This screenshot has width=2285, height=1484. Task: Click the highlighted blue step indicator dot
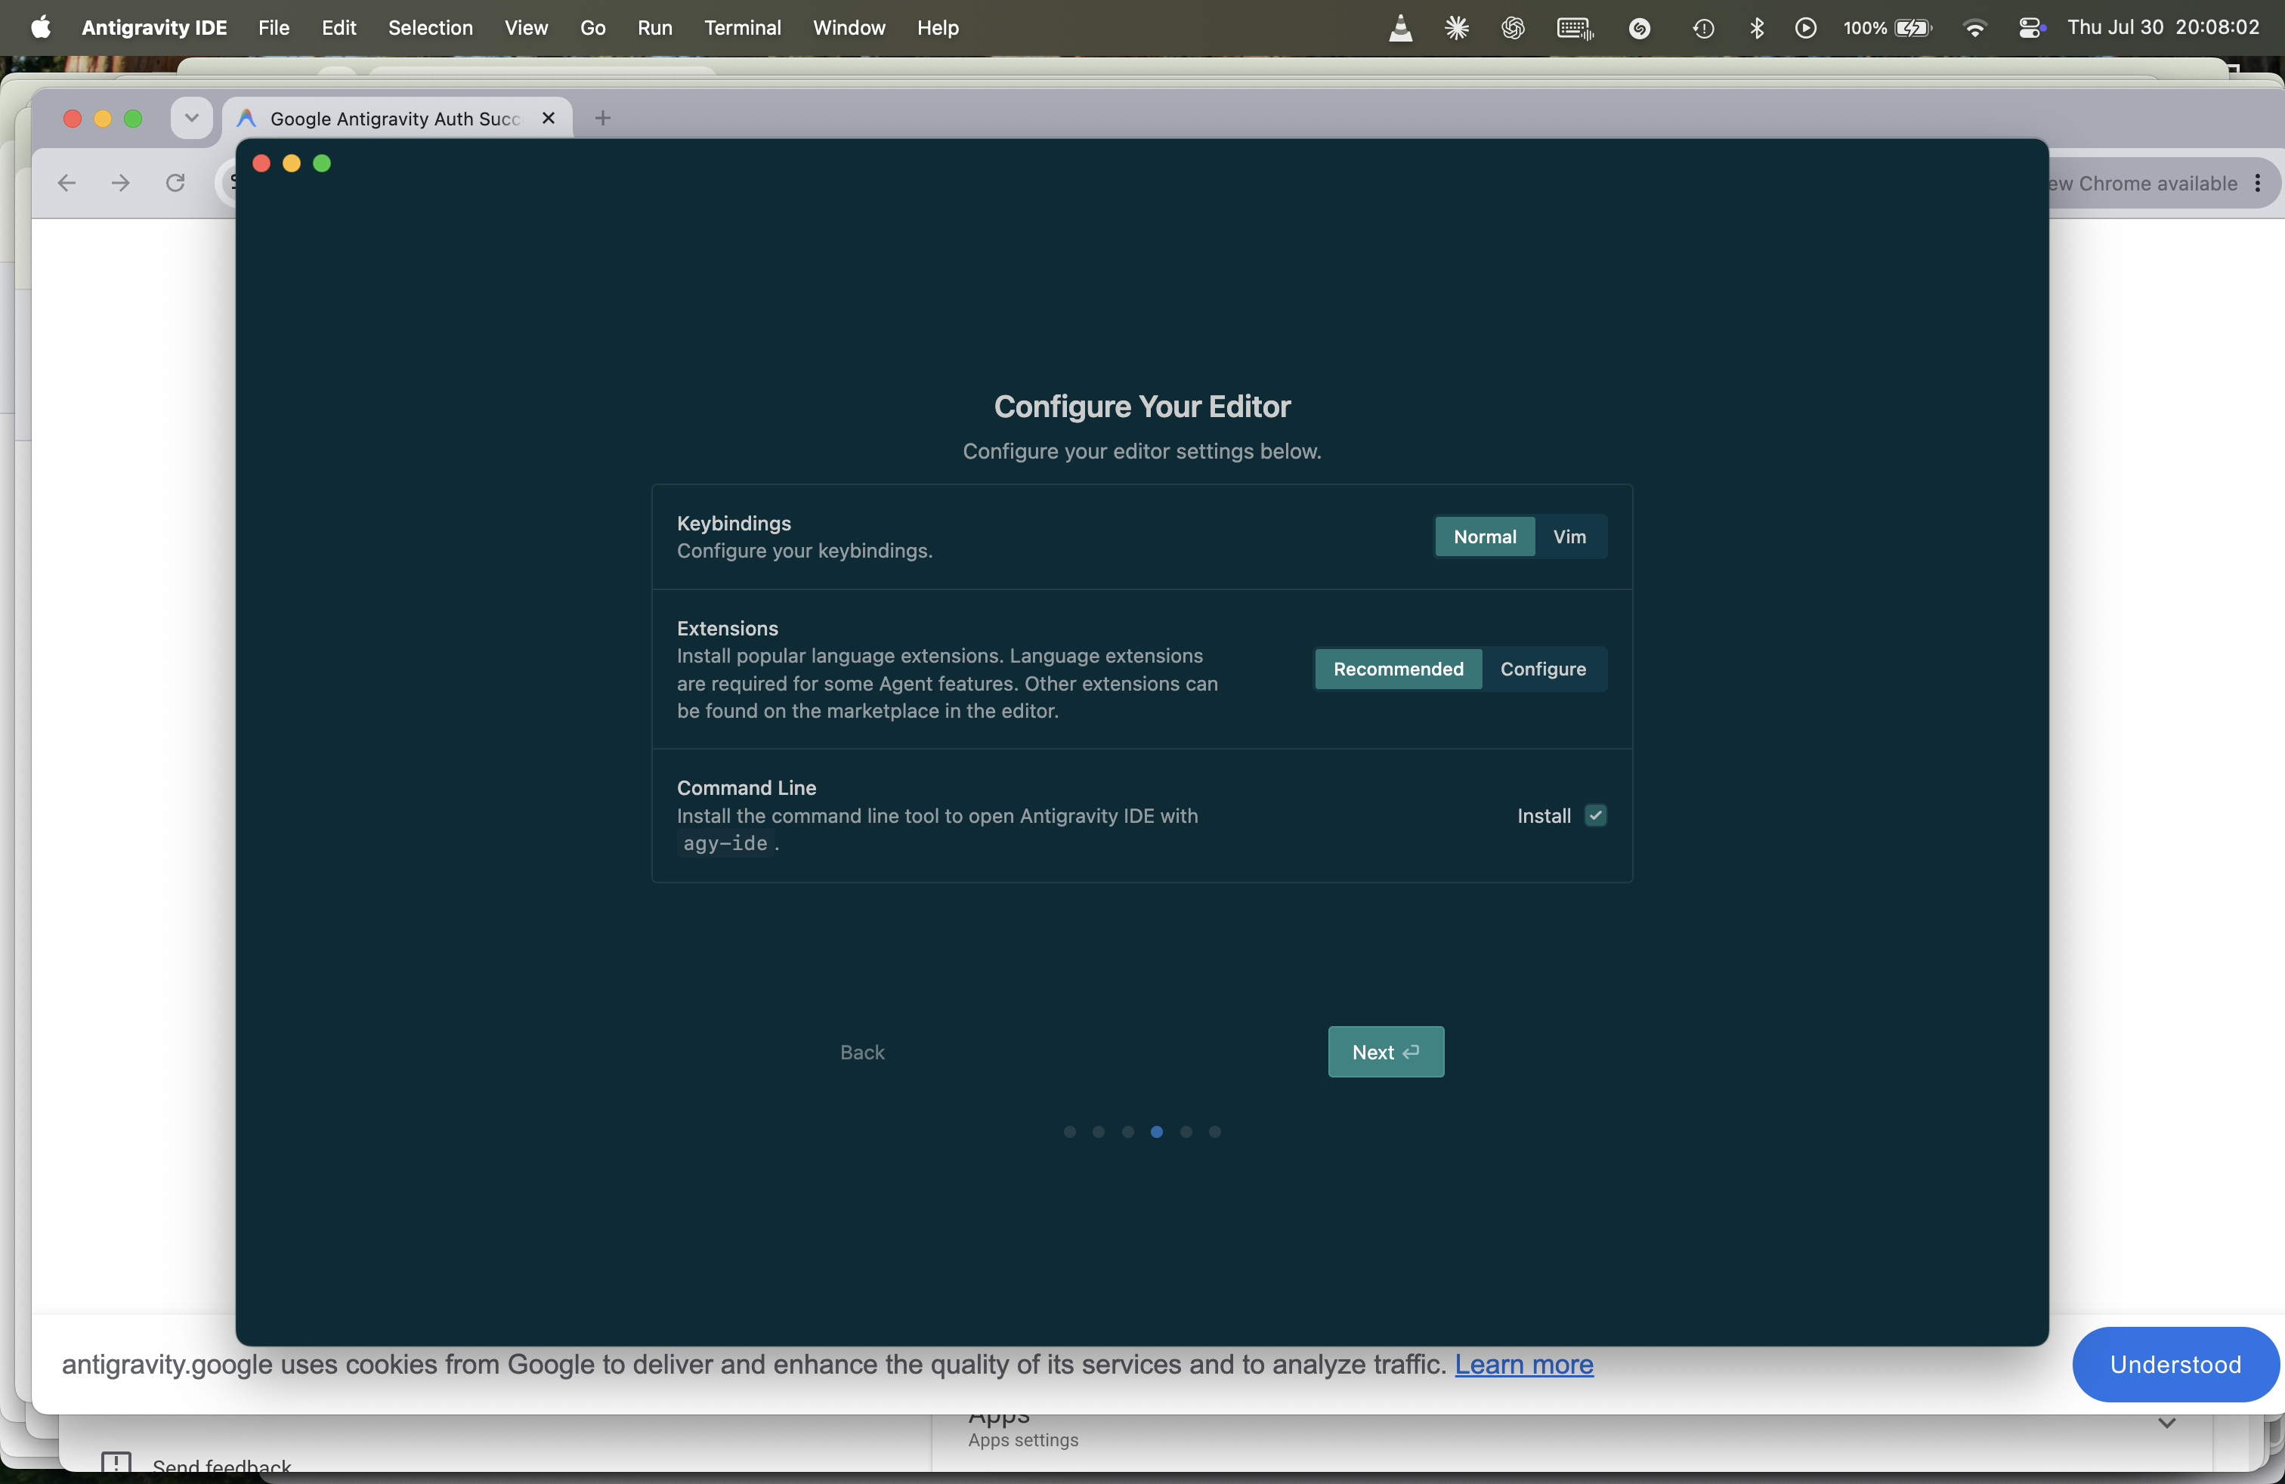[1157, 1132]
